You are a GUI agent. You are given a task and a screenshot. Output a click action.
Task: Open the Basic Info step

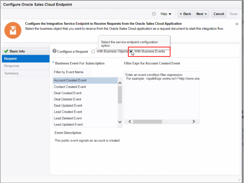(x=17, y=51)
